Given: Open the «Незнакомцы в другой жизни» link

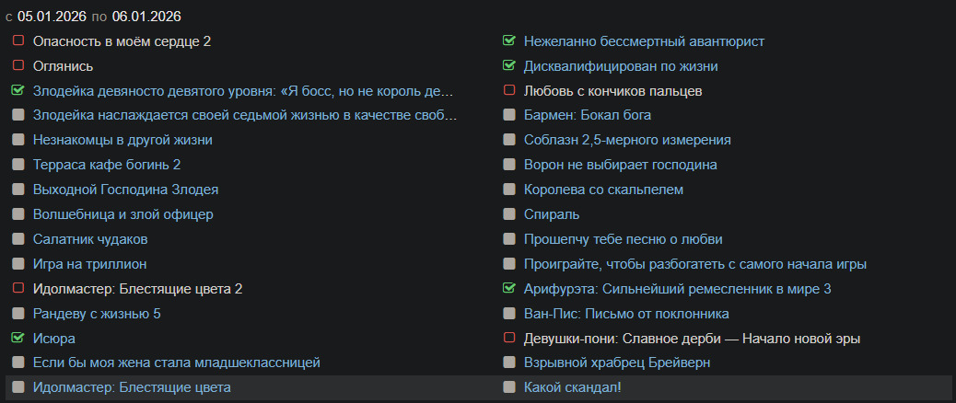Looking at the screenshot, I should click(x=122, y=140).
